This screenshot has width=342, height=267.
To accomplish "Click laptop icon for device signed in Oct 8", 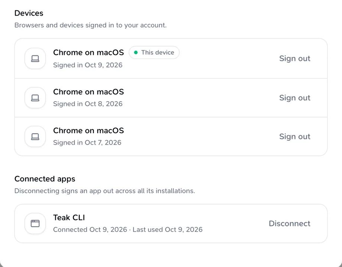I will point(35,98).
